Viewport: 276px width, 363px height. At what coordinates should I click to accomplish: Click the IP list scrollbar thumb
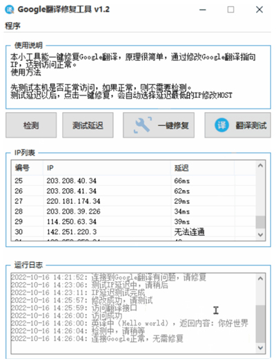[x=261, y=222]
